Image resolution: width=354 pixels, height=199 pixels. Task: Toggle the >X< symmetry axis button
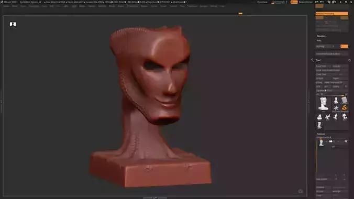point(319,18)
